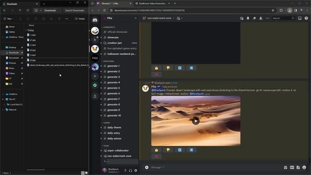Open Pika server dropdown menu
This screenshot has width=311, height=175.
point(136,18)
